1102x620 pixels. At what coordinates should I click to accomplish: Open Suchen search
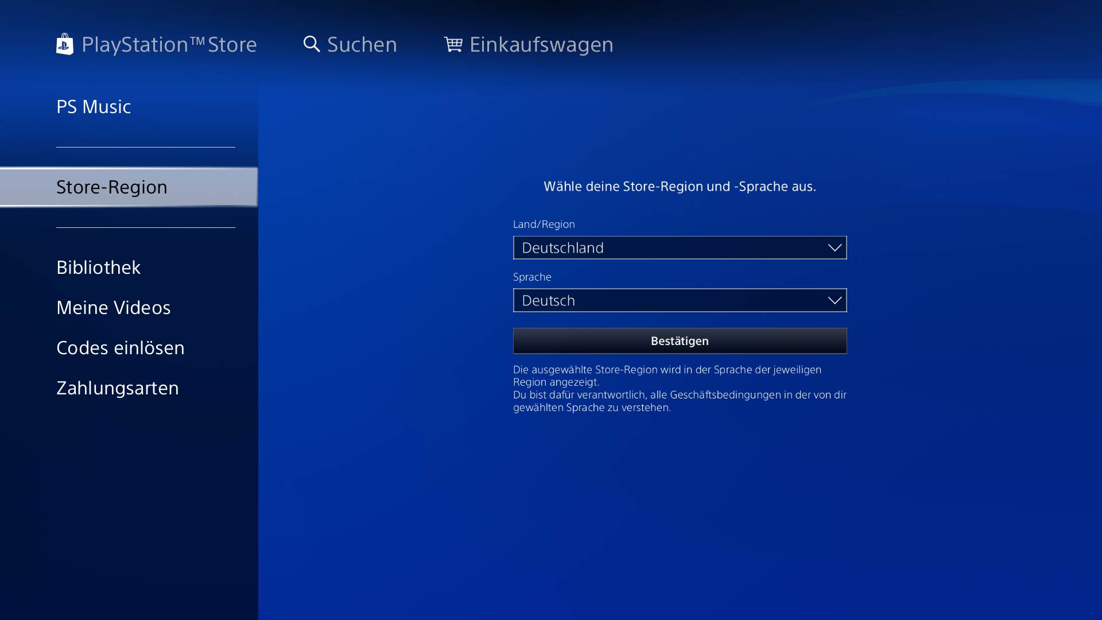(362, 44)
